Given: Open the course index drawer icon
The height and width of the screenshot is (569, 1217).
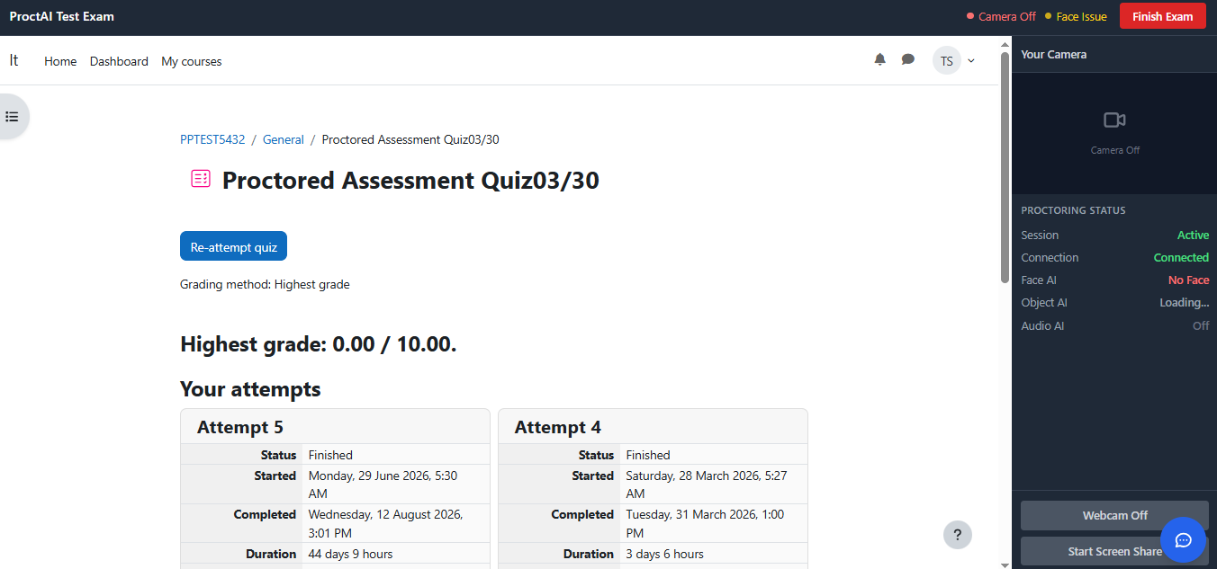Looking at the screenshot, I should click(x=12, y=117).
